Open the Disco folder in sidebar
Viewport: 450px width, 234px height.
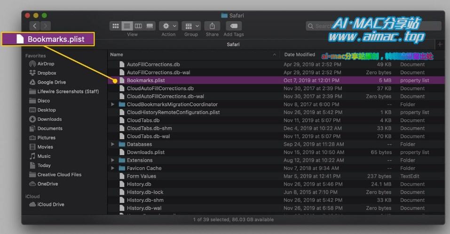tap(39, 101)
